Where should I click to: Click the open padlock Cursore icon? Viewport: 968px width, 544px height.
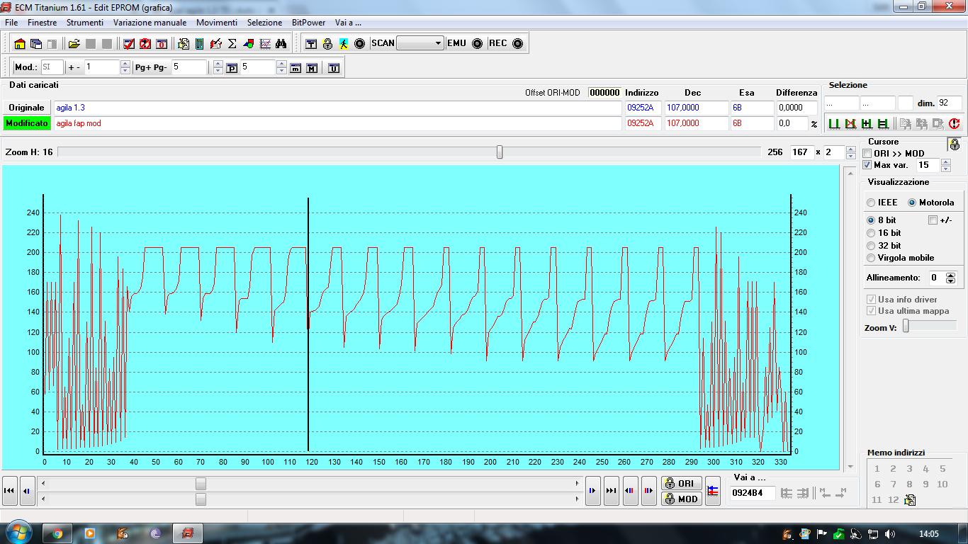click(x=955, y=144)
